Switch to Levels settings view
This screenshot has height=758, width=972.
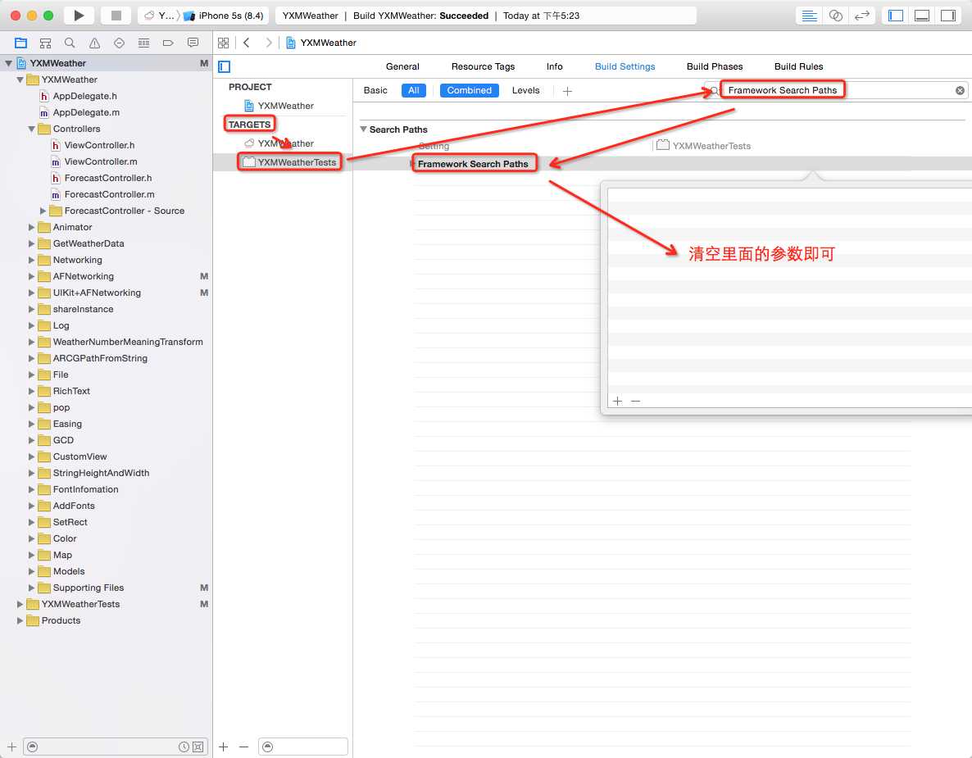point(525,90)
